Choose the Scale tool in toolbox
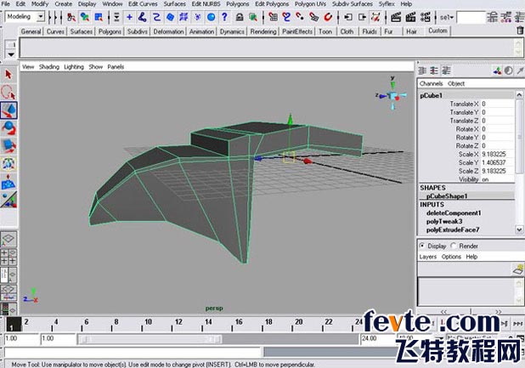Viewport: 525px width, 368px height. coord(8,146)
